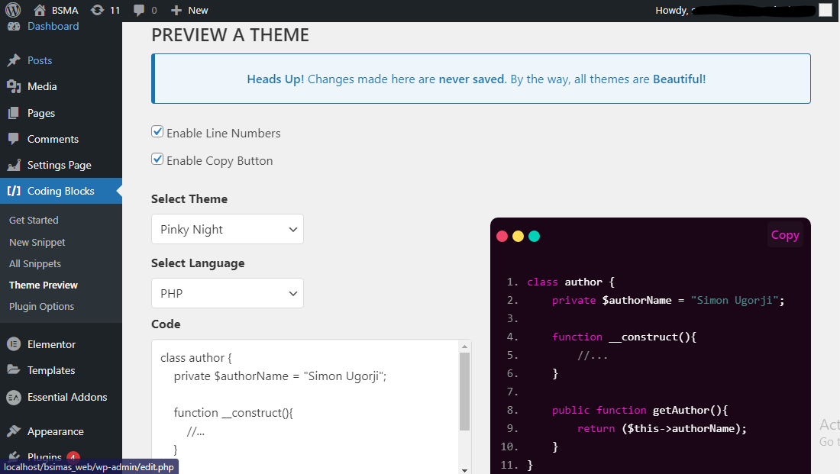Open Get Started submenu link
The image size is (840, 474).
click(34, 220)
